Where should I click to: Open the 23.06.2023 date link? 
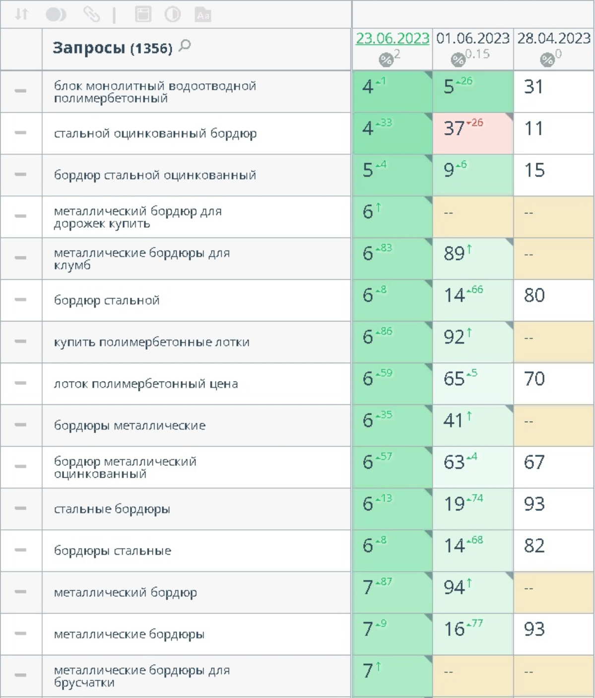point(392,39)
